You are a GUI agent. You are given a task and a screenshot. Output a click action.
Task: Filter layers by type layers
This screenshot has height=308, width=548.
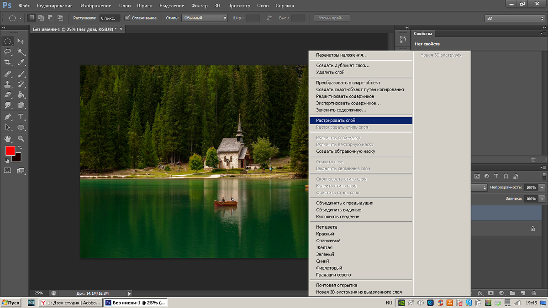(x=496, y=176)
